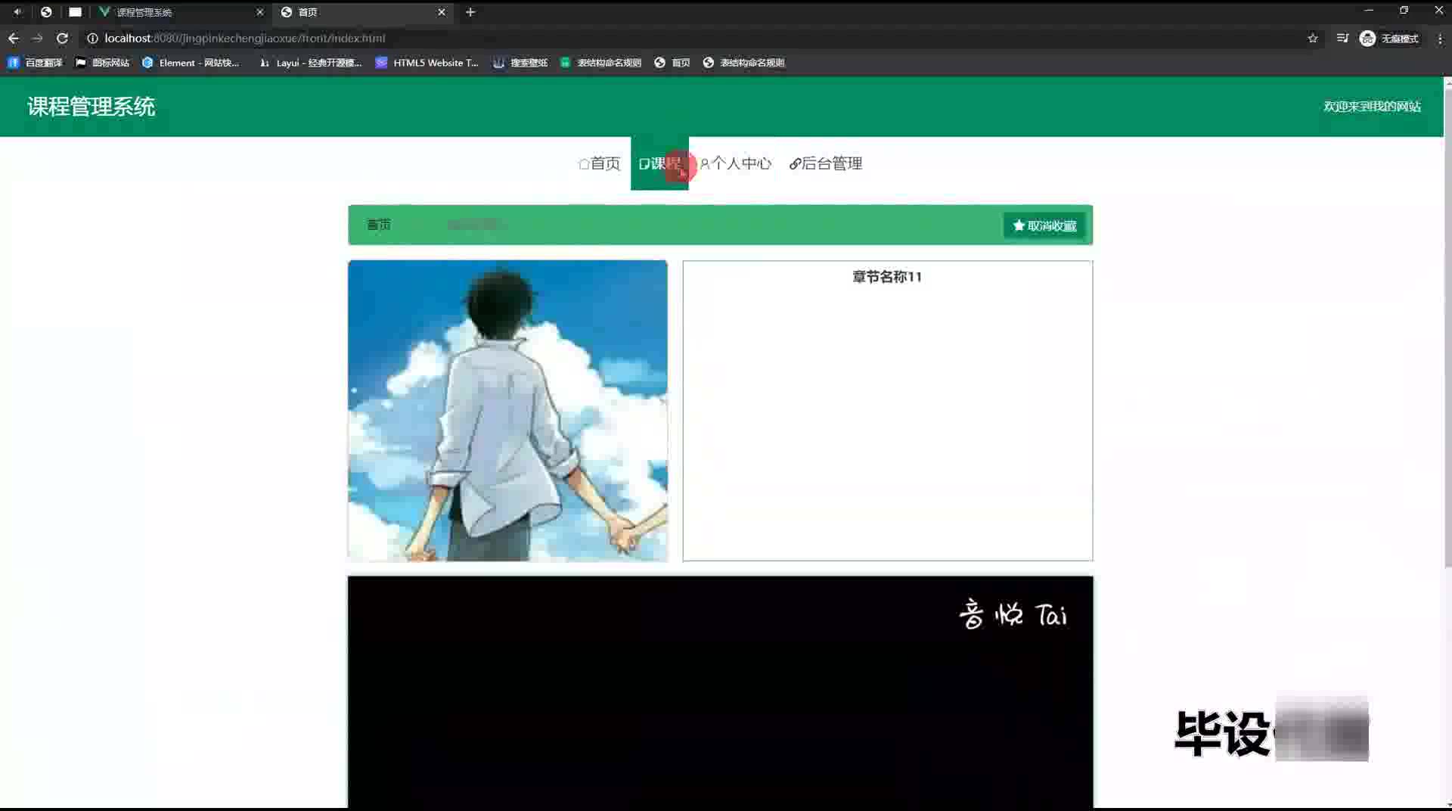
Task: Bookmark this page with the star icon
Action: pyautogui.click(x=1313, y=38)
